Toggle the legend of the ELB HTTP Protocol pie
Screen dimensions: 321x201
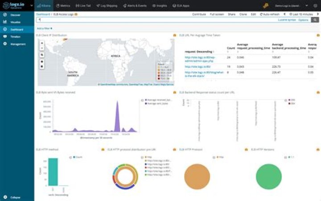[x=216, y=157]
